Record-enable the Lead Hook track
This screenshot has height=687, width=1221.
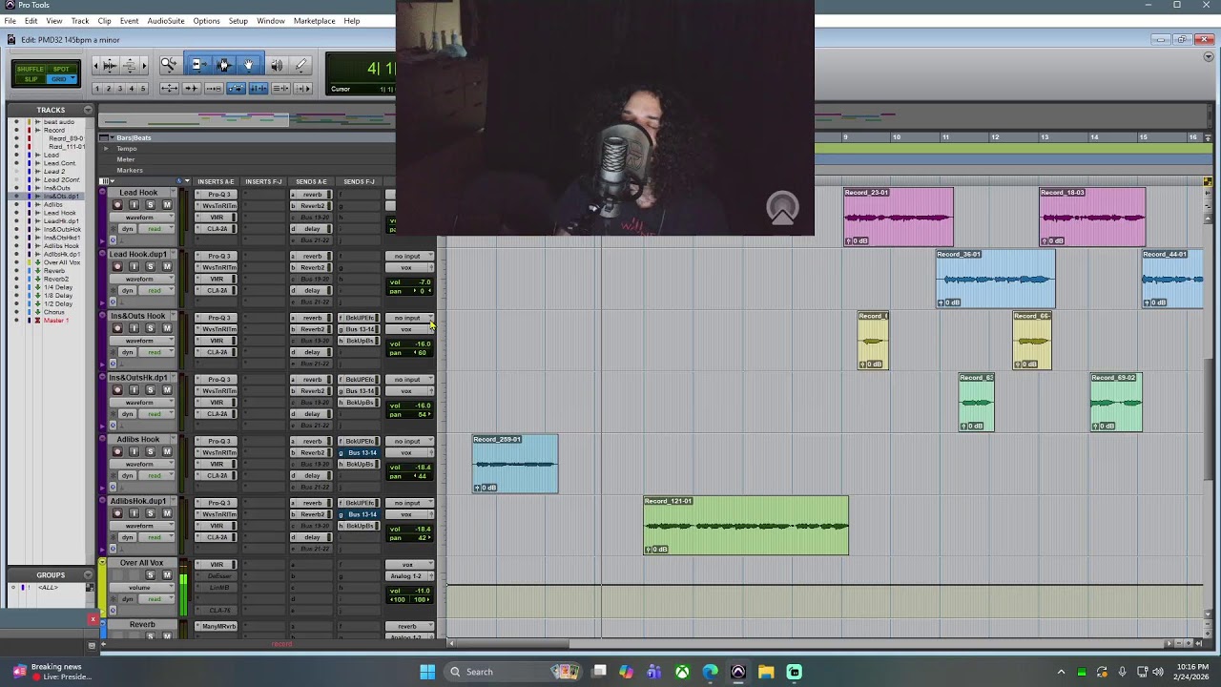117,205
